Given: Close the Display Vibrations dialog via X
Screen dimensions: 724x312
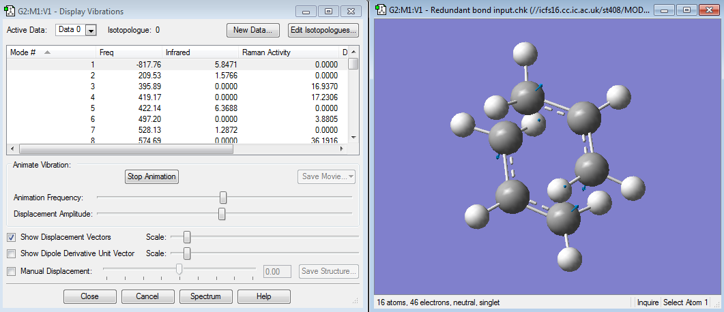Looking at the screenshot, I should click(x=351, y=12).
